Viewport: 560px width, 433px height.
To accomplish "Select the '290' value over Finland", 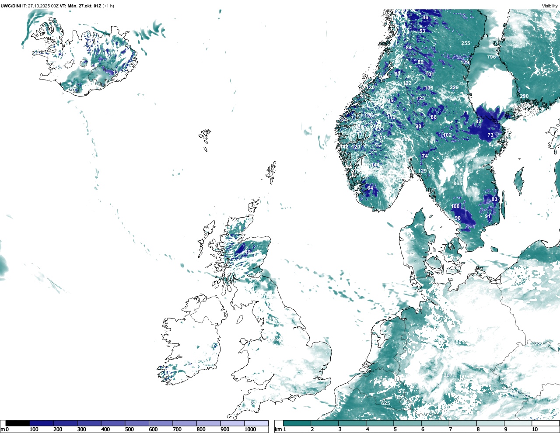I will (524, 96).
